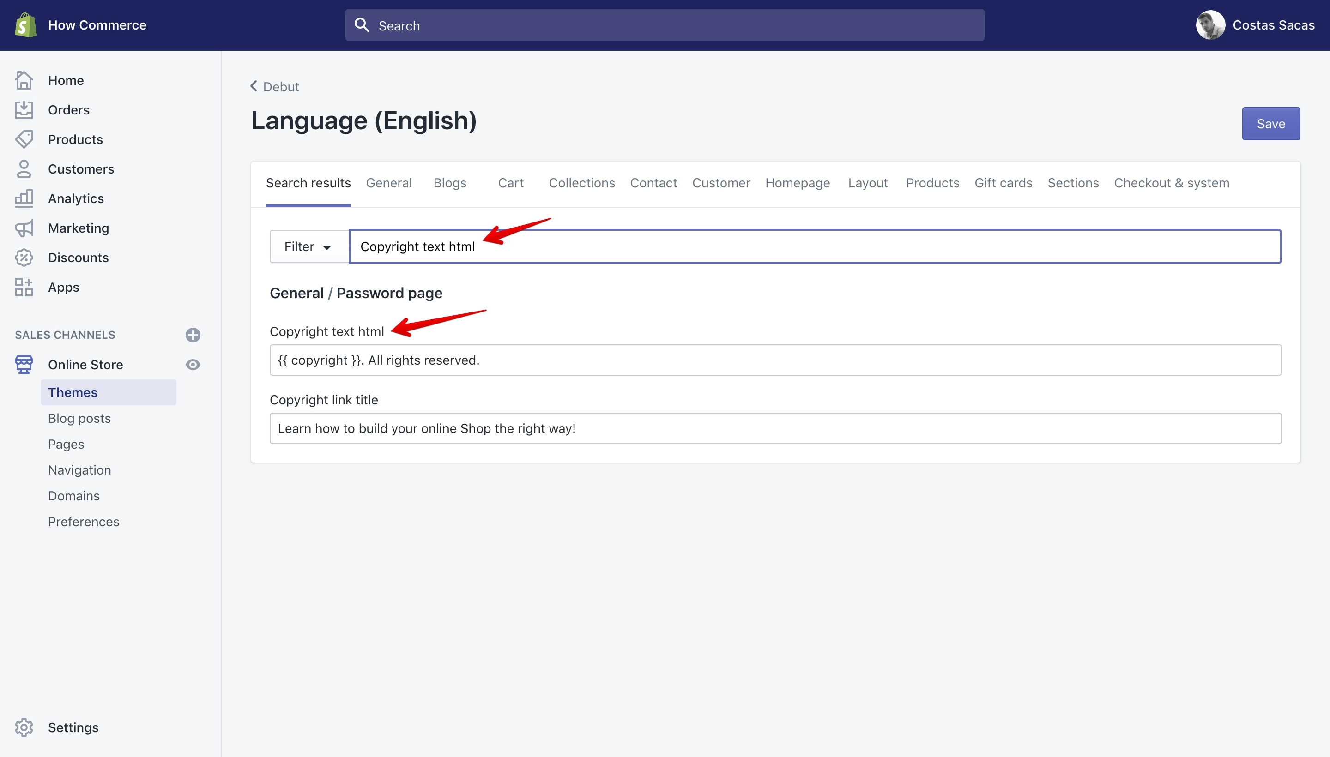Viewport: 1330px width, 757px height.
Task: Open Navigation under Online Store
Action: tap(79, 470)
